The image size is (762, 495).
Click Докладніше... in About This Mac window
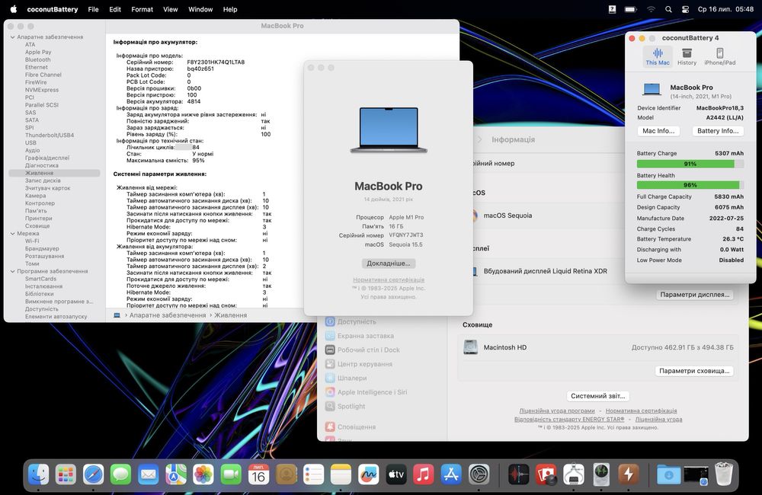(x=389, y=263)
